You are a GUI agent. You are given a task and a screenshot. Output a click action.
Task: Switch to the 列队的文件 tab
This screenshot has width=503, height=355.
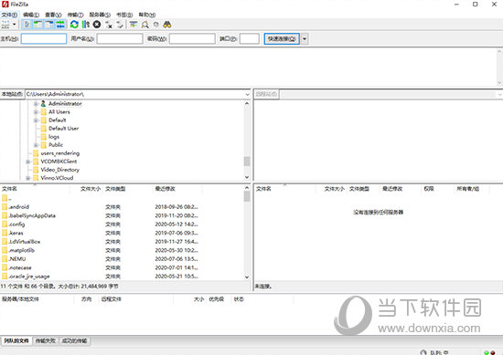(16, 341)
